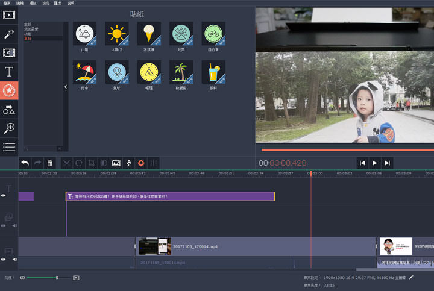This screenshot has height=291, width=434.
Task: Select the beach umbrella sticker
Action: click(85, 72)
